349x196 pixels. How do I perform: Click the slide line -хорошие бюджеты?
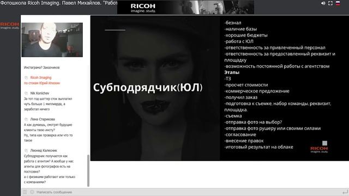(x=246, y=35)
